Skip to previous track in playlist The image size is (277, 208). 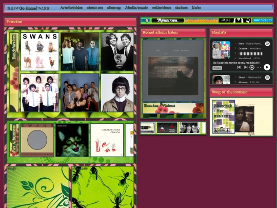point(239,67)
